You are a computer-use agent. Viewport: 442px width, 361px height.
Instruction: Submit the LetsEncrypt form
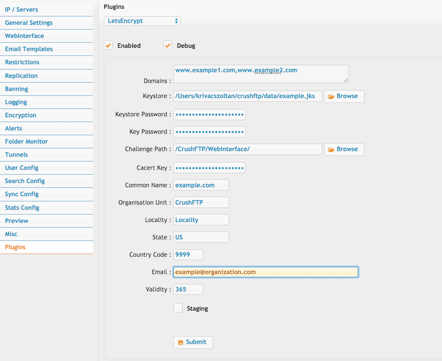[x=193, y=342]
